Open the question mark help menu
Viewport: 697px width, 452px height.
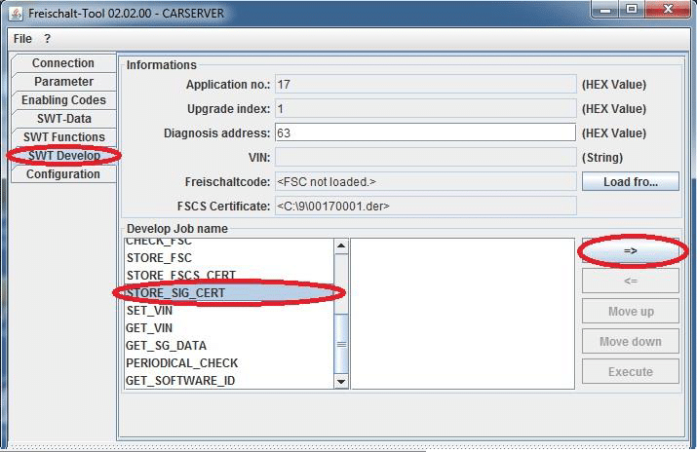click(47, 39)
